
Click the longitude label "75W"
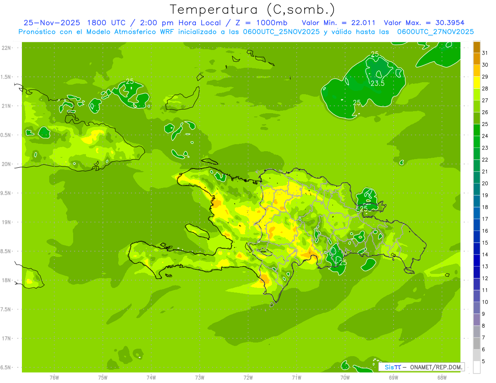pyautogui.click(x=103, y=378)
